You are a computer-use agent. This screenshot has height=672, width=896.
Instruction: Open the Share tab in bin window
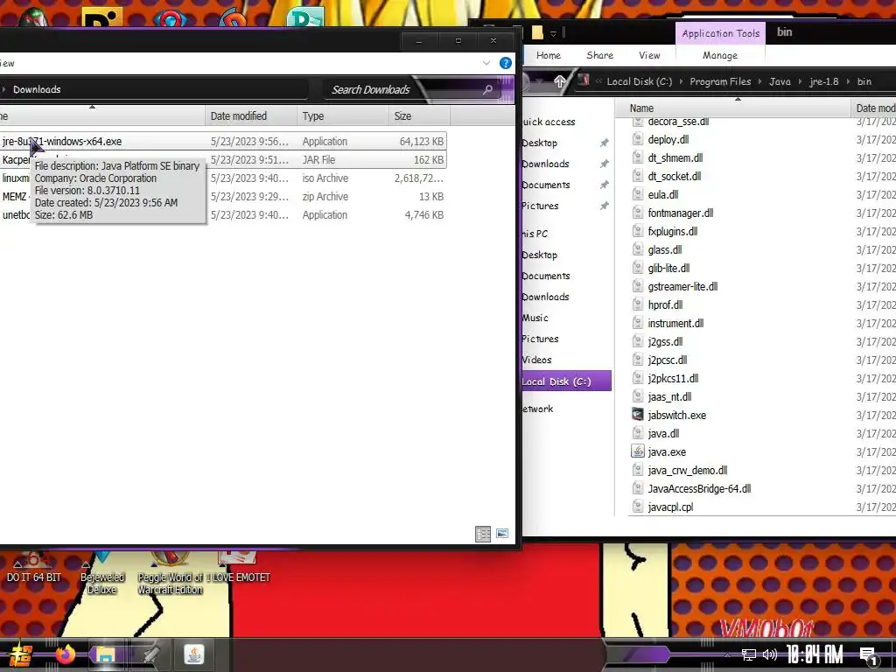point(599,55)
